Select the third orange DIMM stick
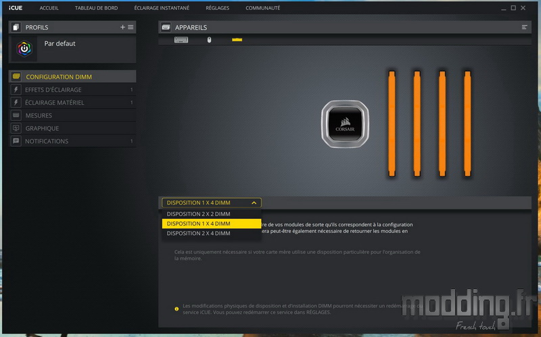 pos(442,124)
